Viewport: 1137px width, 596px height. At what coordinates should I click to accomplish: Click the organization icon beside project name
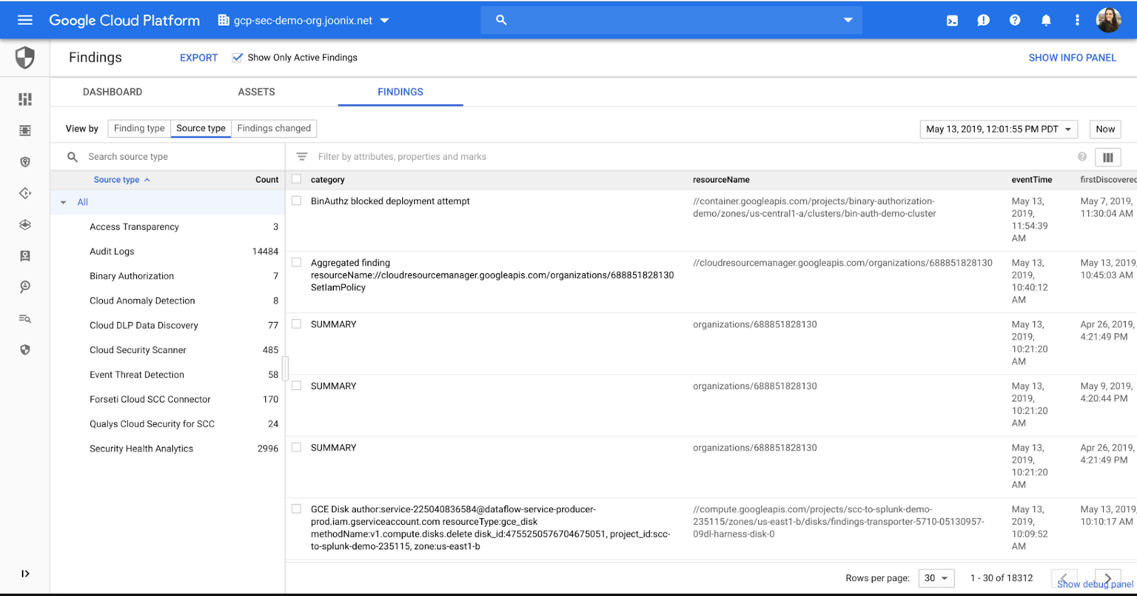224,20
